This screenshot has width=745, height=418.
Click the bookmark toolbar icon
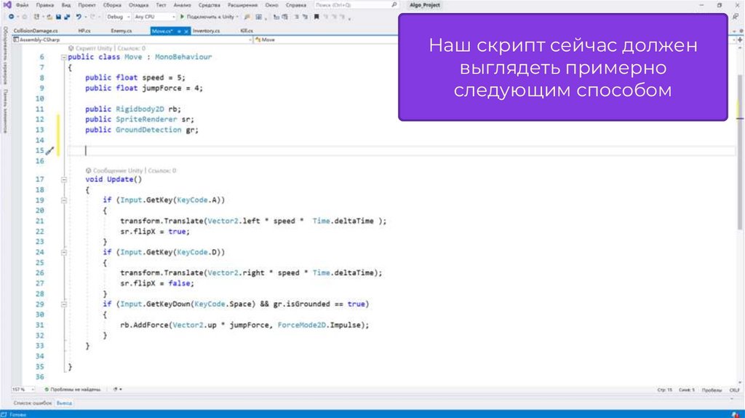[316, 17]
